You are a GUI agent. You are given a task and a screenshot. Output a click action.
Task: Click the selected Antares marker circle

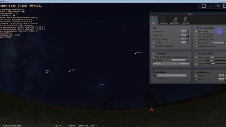(x=47, y=71)
